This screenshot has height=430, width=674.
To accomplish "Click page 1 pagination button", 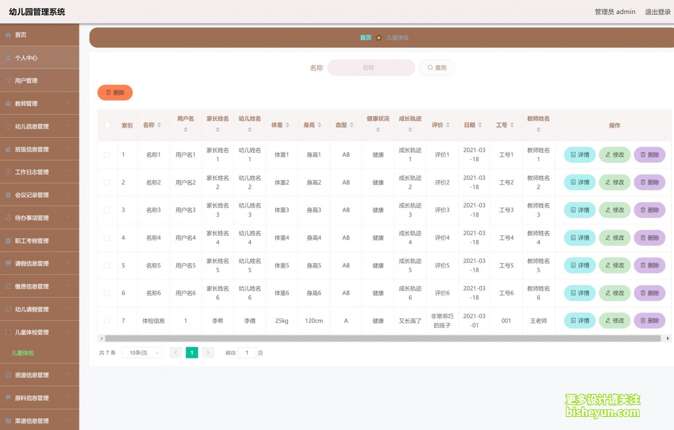I will (x=192, y=353).
